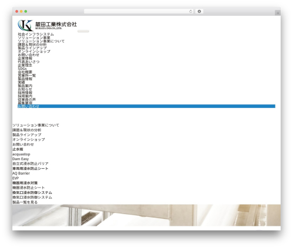
Task: Open the 実績 link
Action: (21, 82)
